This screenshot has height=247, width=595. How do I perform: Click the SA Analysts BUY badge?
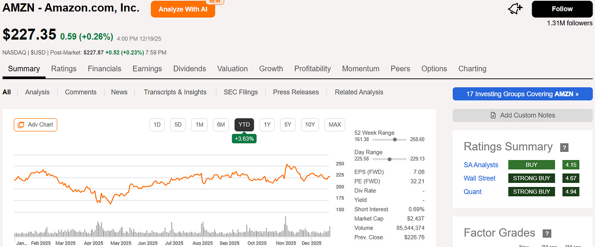point(532,165)
